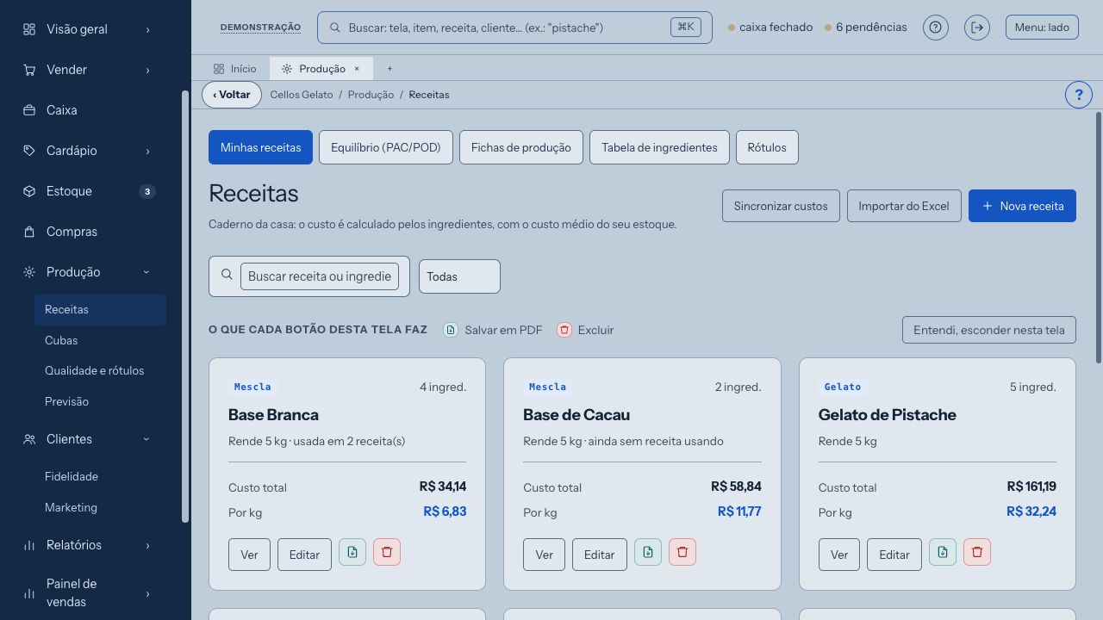
Task: Click the Compras shopping bag icon
Action: pyautogui.click(x=29, y=232)
